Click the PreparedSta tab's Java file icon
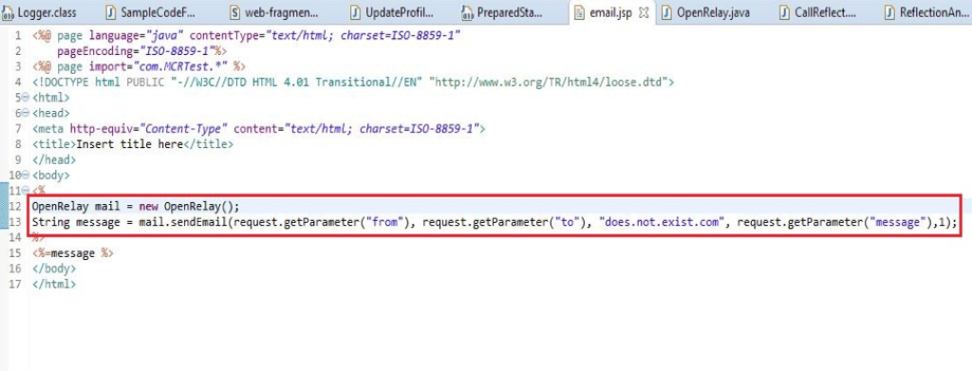 tap(467, 12)
